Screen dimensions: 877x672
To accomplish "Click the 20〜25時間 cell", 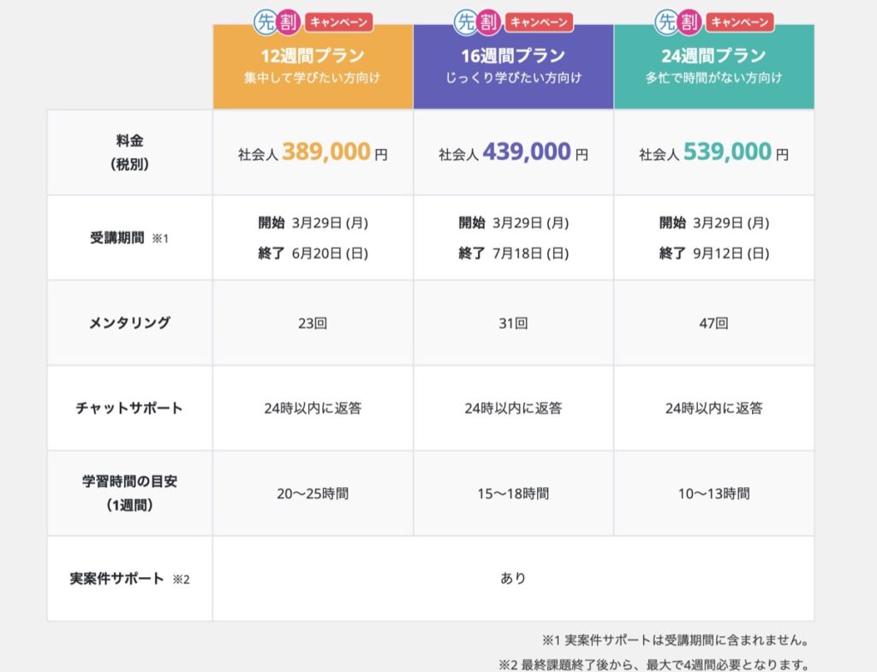I will pyautogui.click(x=313, y=494).
